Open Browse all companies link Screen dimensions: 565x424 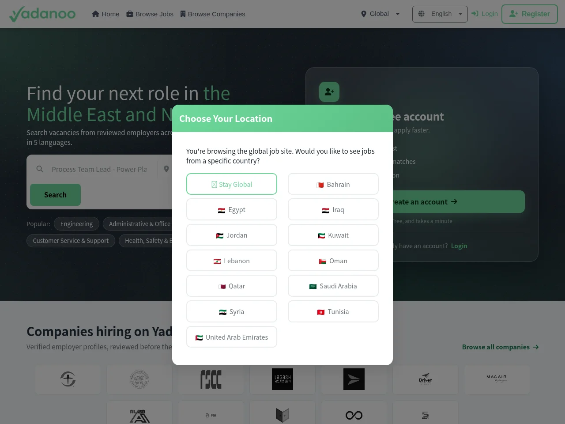[500, 347]
